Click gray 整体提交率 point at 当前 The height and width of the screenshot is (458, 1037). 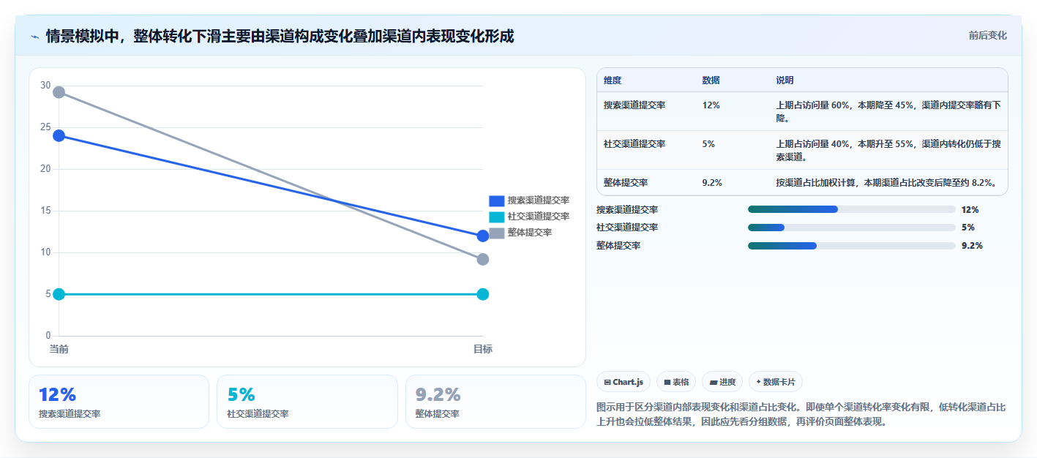(59, 92)
